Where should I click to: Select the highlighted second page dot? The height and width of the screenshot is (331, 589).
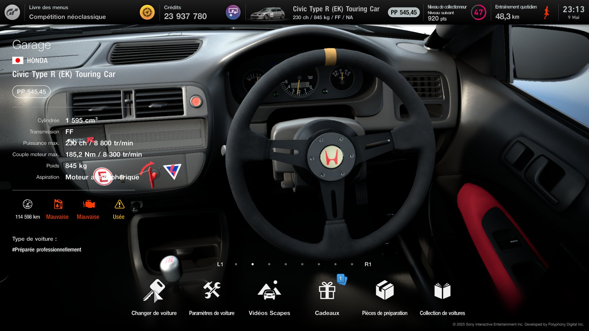click(252, 264)
